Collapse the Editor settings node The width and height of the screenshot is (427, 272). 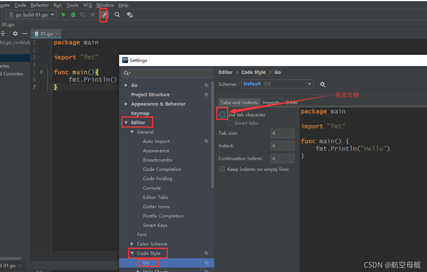126,122
